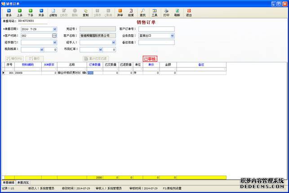Expand the 经手人 dropdown list
This screenshot has width=289, height=193.
[114, 43]
